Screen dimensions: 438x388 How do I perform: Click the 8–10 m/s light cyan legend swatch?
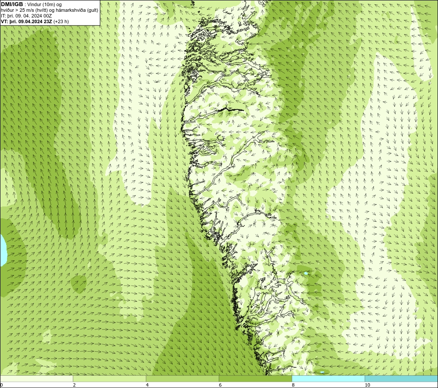[x=328, y=378]
